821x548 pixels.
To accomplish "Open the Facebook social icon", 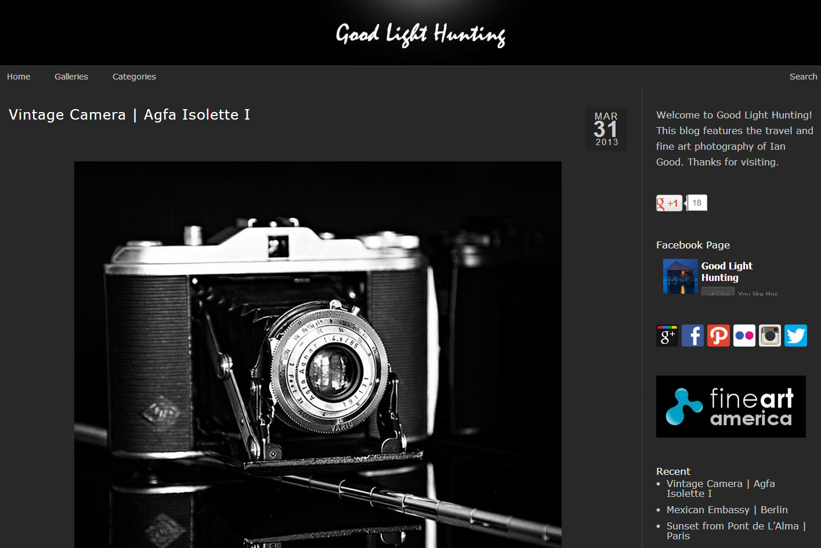I will click(693, 336).
